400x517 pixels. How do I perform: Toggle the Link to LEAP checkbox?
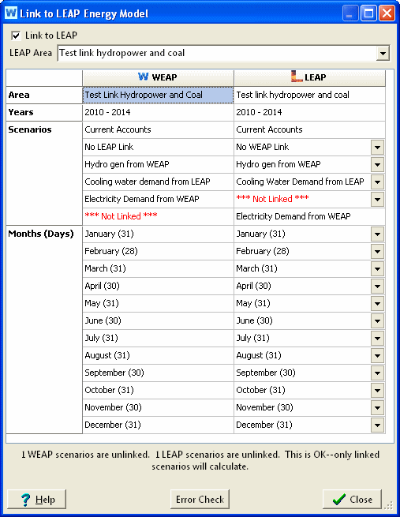(16, 36)
